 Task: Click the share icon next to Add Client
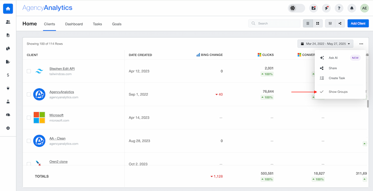point(340,23)
